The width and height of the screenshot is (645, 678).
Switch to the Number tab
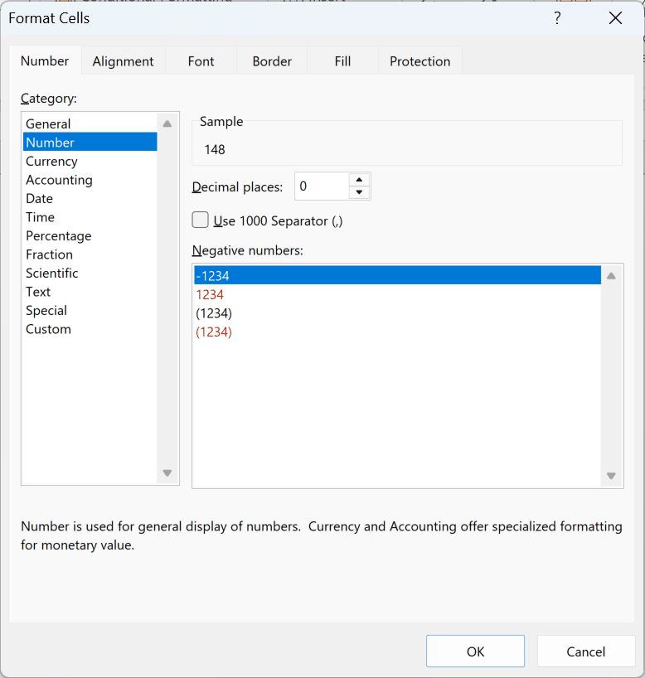pyautogui.click(x=45, y=61)
